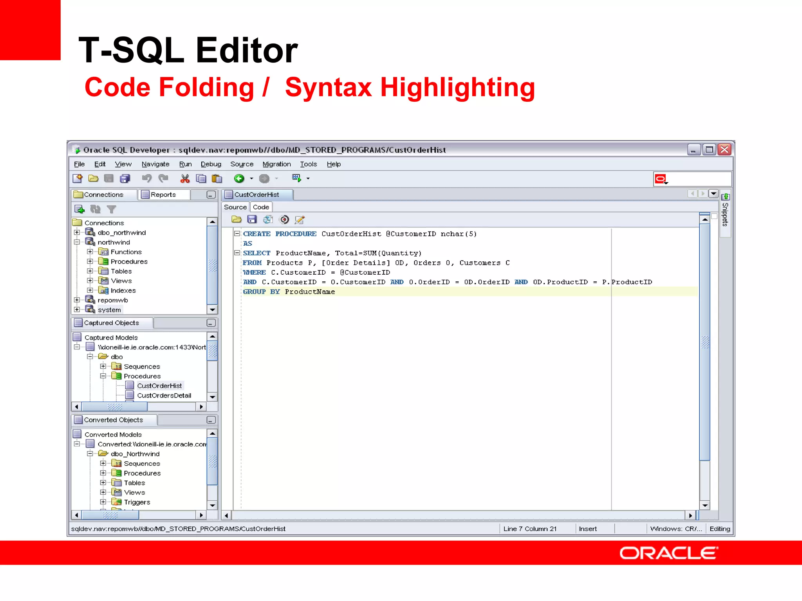
Task: Collapse the SELECT statement code fold
Action: pyautogui.click(x=237, y=253)
